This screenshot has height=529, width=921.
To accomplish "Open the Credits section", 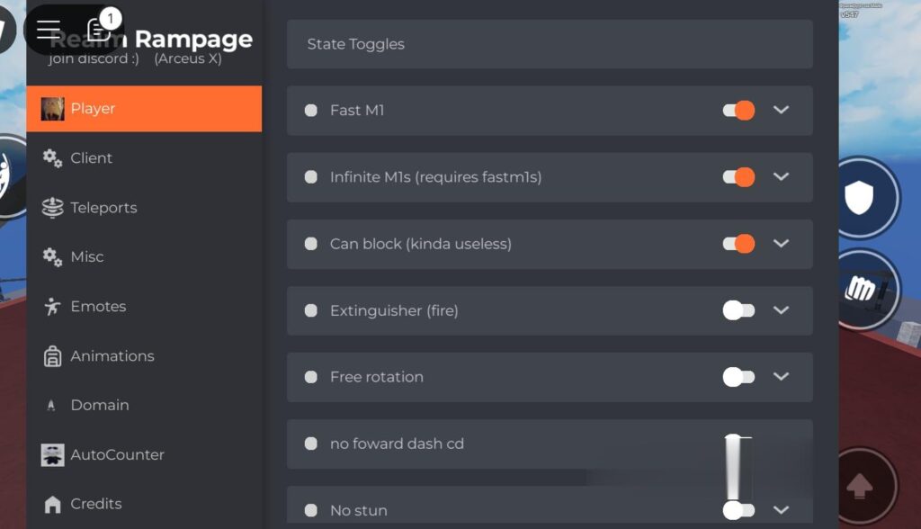I will point(95,504).
